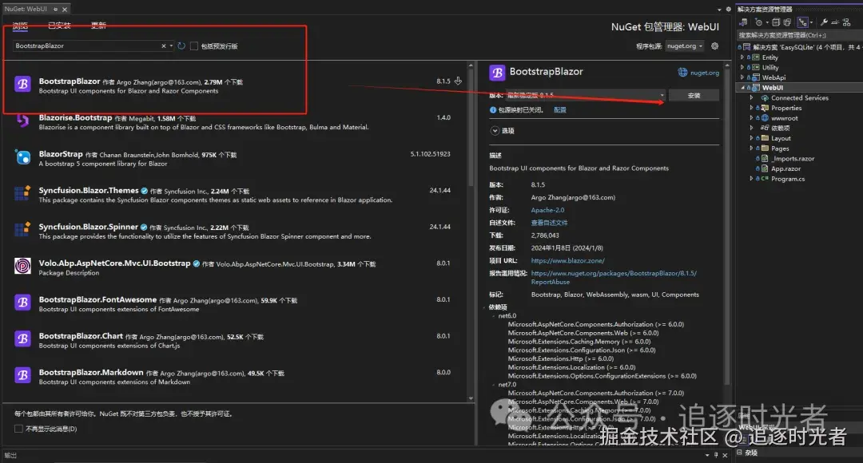Switch to the 已安装 tab

59,26
